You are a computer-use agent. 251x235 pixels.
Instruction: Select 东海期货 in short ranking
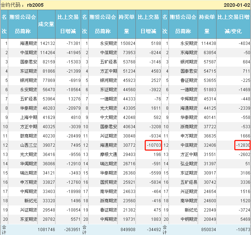tap(189, 53)
